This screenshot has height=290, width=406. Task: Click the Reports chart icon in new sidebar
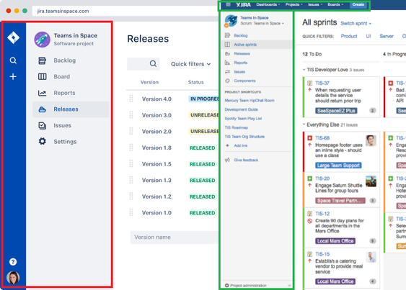click(x=43, y=93)
